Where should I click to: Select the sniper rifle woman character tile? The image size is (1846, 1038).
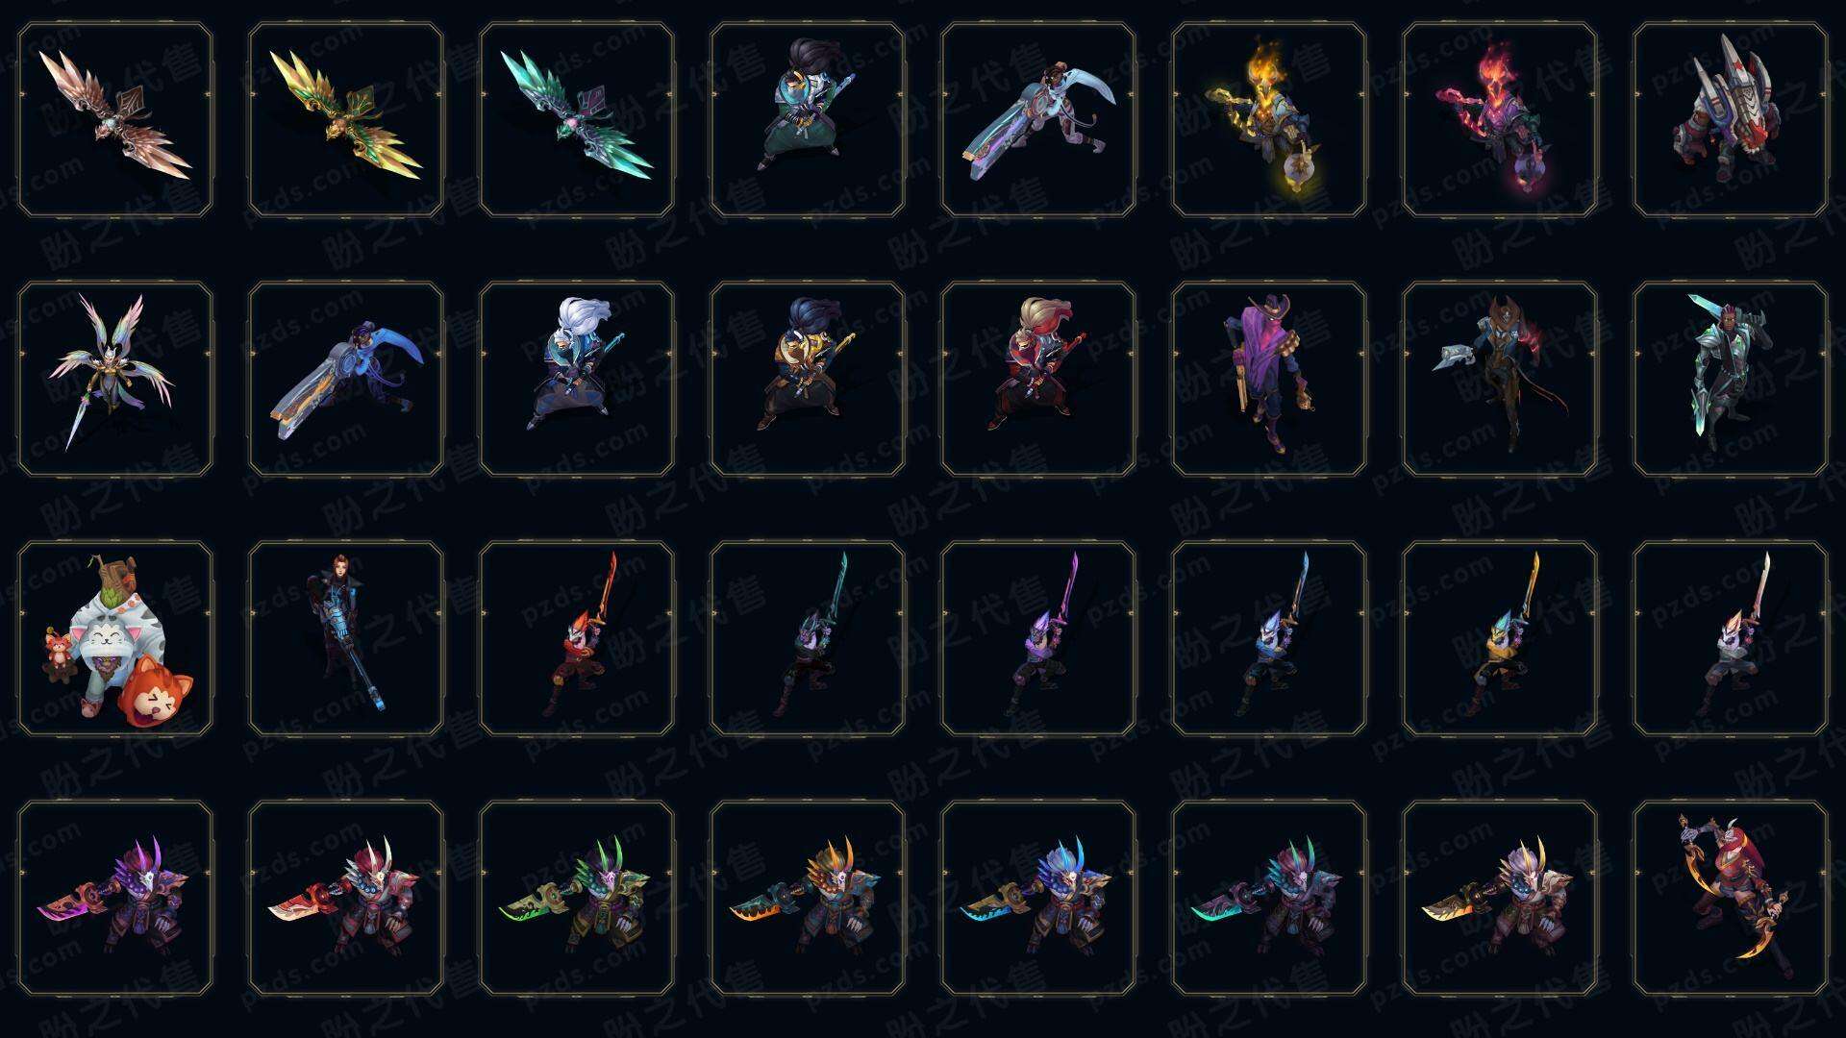tap(346, 638)
